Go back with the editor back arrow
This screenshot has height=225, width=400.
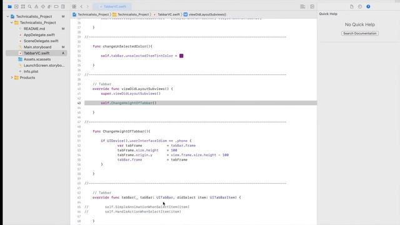81,7
